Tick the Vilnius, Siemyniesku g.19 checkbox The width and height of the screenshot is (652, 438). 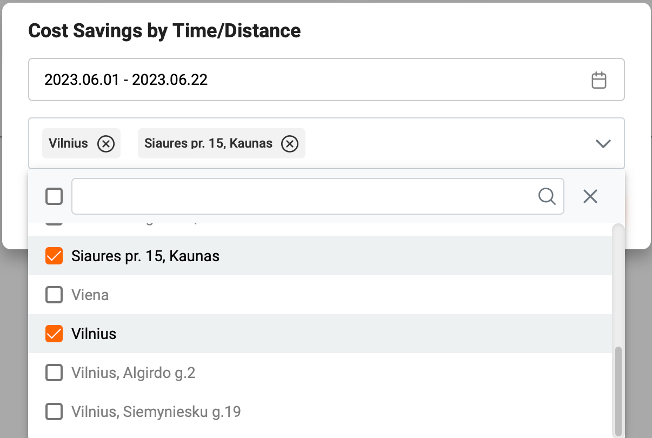point(54,412)
